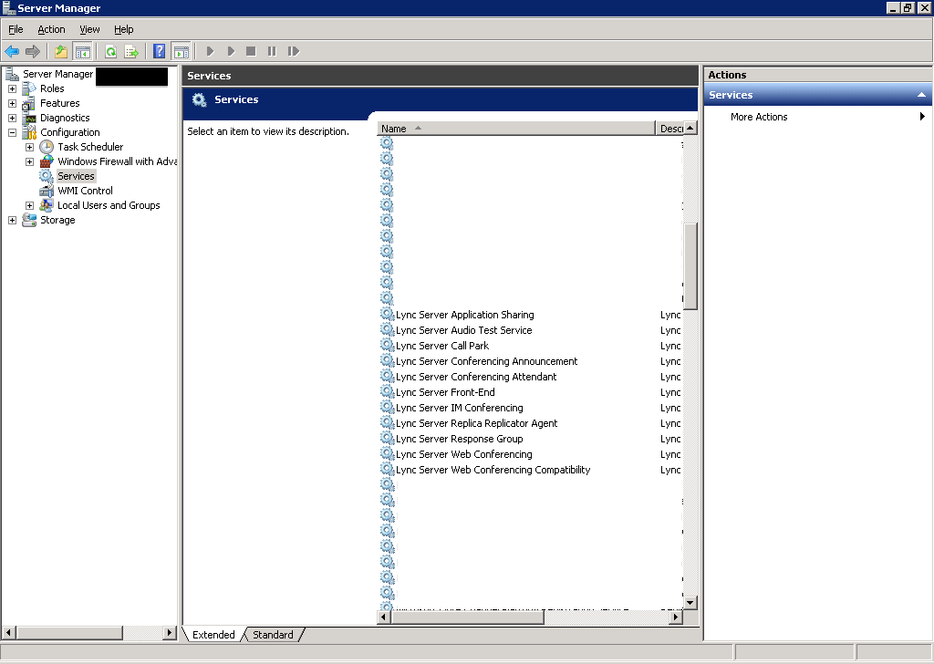
Task: Click the Storage node icon
Action: tap(29, 220)
